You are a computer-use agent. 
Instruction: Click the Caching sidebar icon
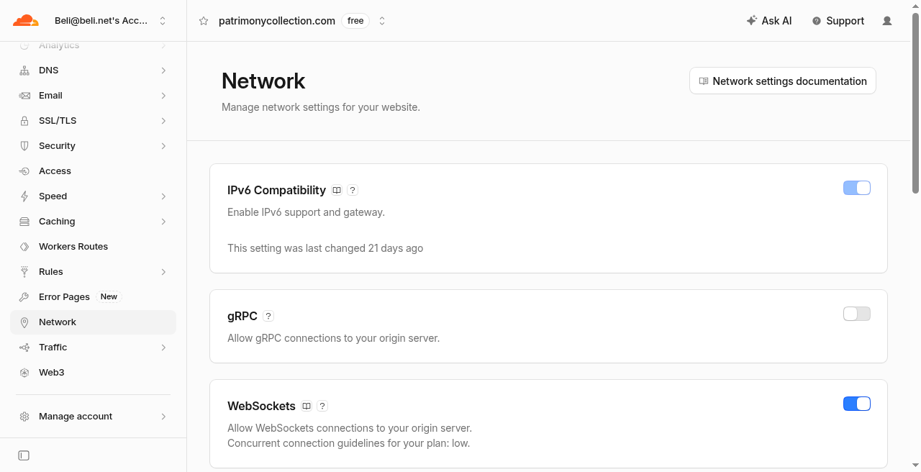pos(24,222)
